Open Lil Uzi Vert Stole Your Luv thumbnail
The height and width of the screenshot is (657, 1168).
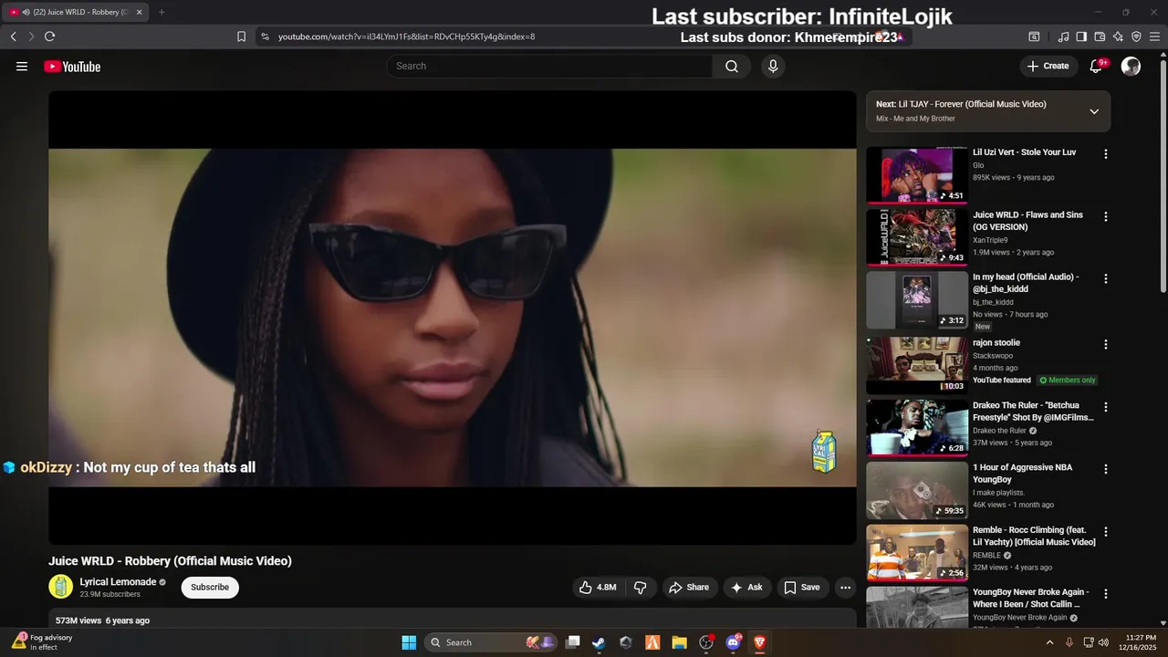point(917,175)
